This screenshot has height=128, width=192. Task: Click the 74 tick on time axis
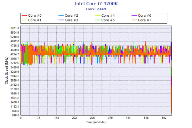39,118
